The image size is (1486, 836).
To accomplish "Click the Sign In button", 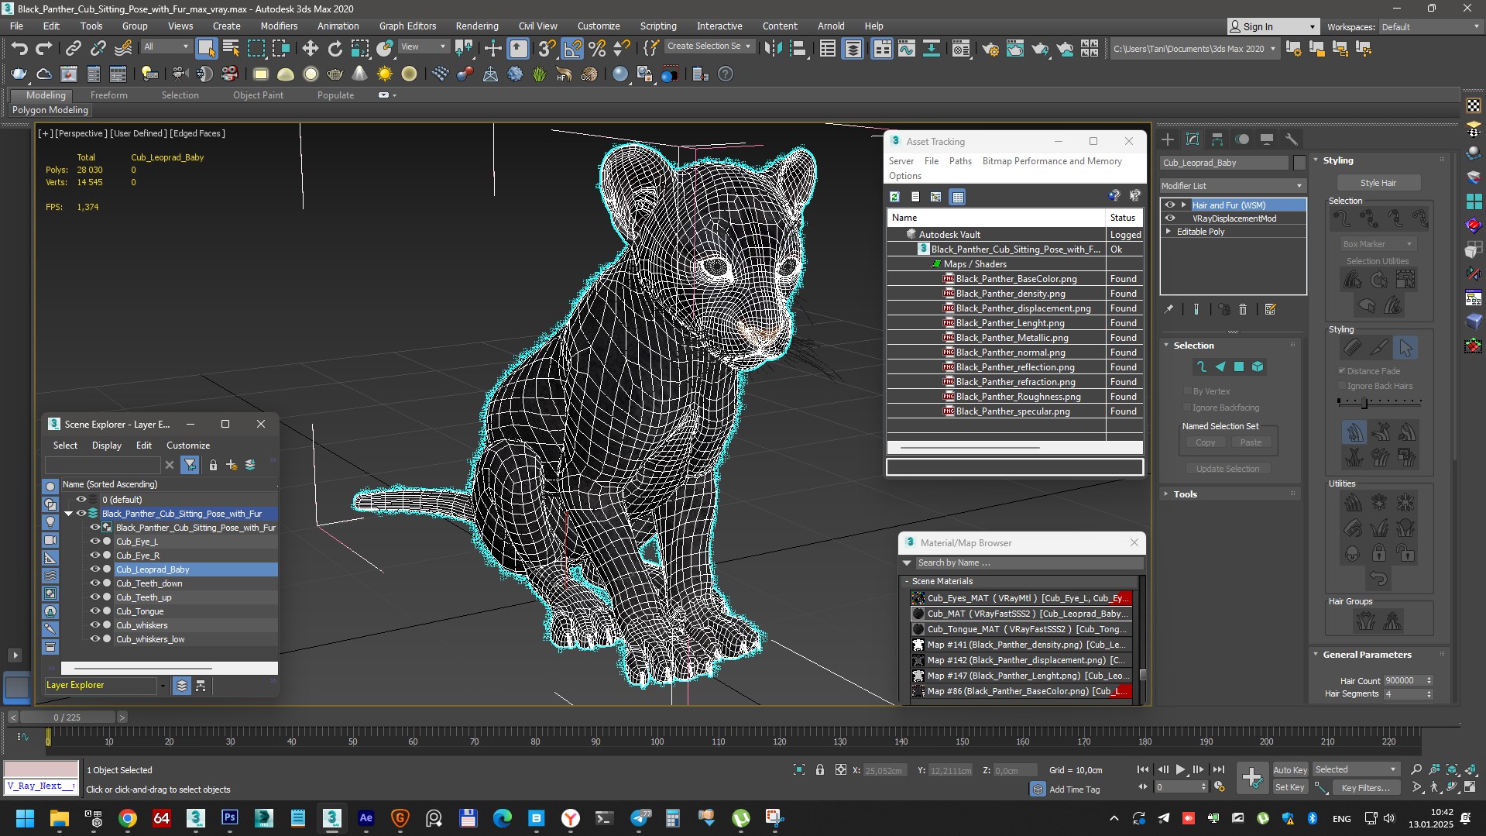I will (1272, 26).
